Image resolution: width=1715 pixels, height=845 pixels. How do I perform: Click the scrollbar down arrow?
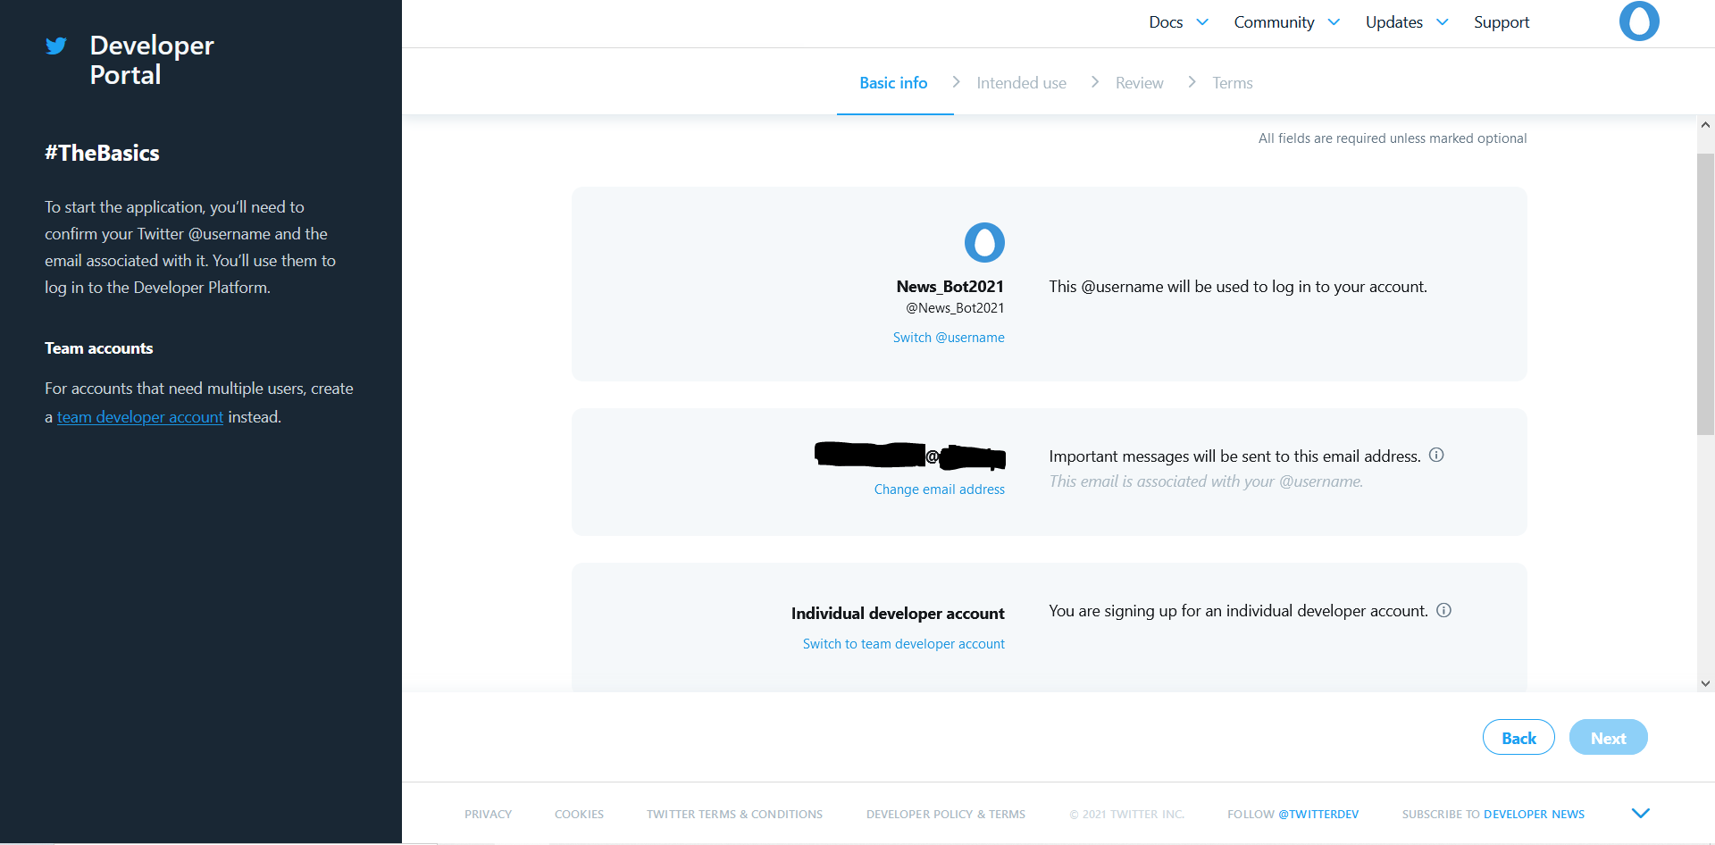click(1705, 684)
